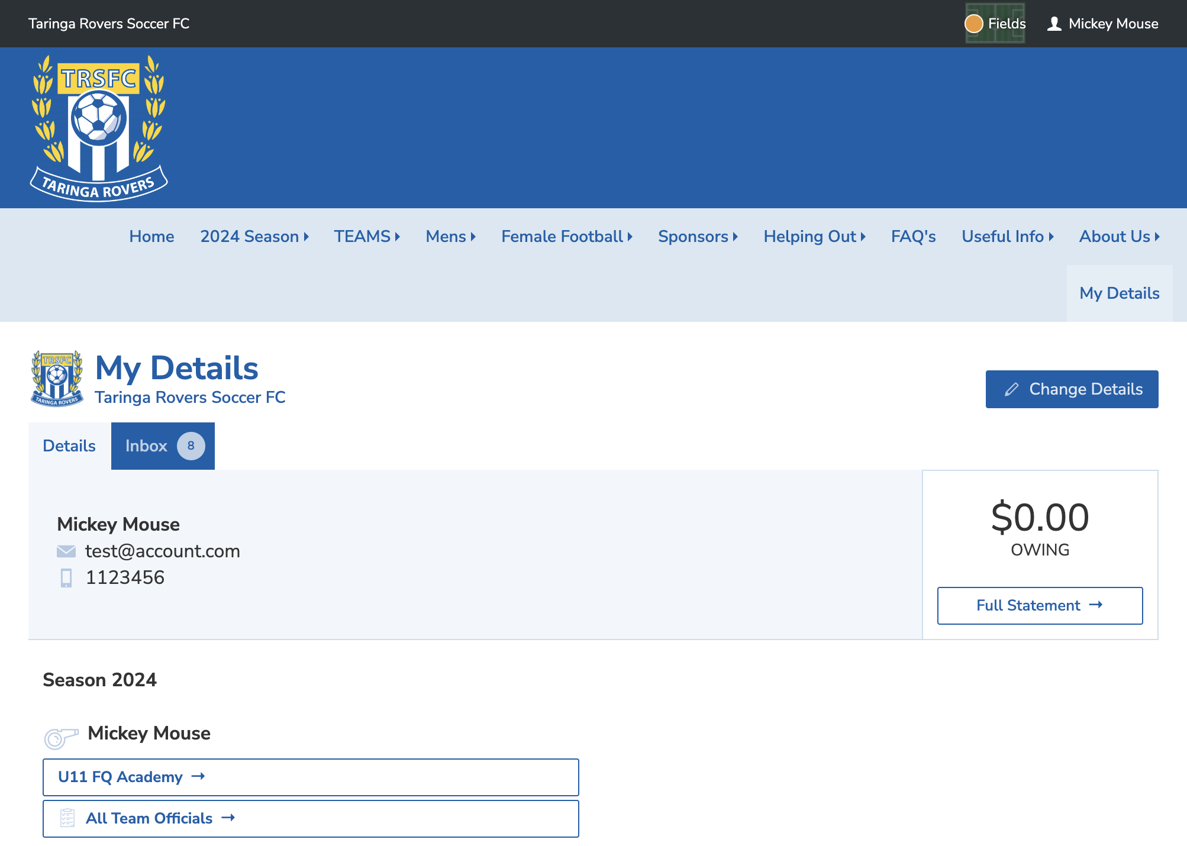Open the Sponsors dropdown
This screenshot has width=1187, height=846.
[698, 237]
